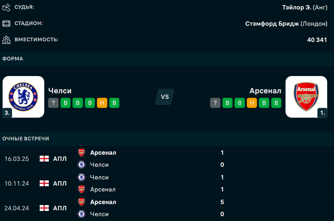The image size is (334, 221).
Task: Open referee Тэйлор Э. link
Action: (x=297, y=7)
